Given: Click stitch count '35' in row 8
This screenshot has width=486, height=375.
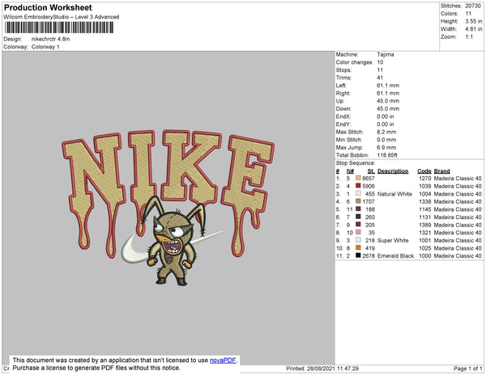Looking at the screenshot, I should [x=372, y=233].
